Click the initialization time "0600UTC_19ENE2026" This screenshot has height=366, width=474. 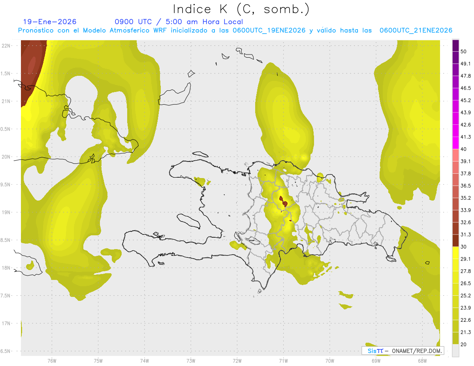[269, 30]
